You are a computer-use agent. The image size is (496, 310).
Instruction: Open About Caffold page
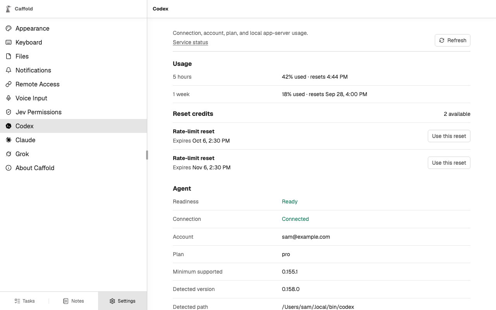click(73, 168)
